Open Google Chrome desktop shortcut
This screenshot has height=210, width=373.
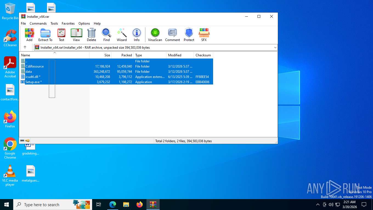click(x=10, y=148)
